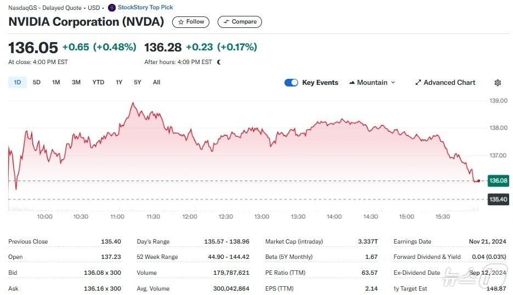513x295 pixels.
Task: Click the Advanced Chart expand arrows icon
Action: 418,83
